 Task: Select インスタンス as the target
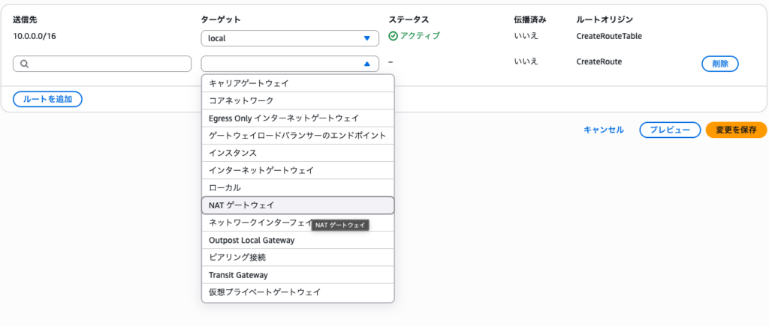click(x=297, y=153)
